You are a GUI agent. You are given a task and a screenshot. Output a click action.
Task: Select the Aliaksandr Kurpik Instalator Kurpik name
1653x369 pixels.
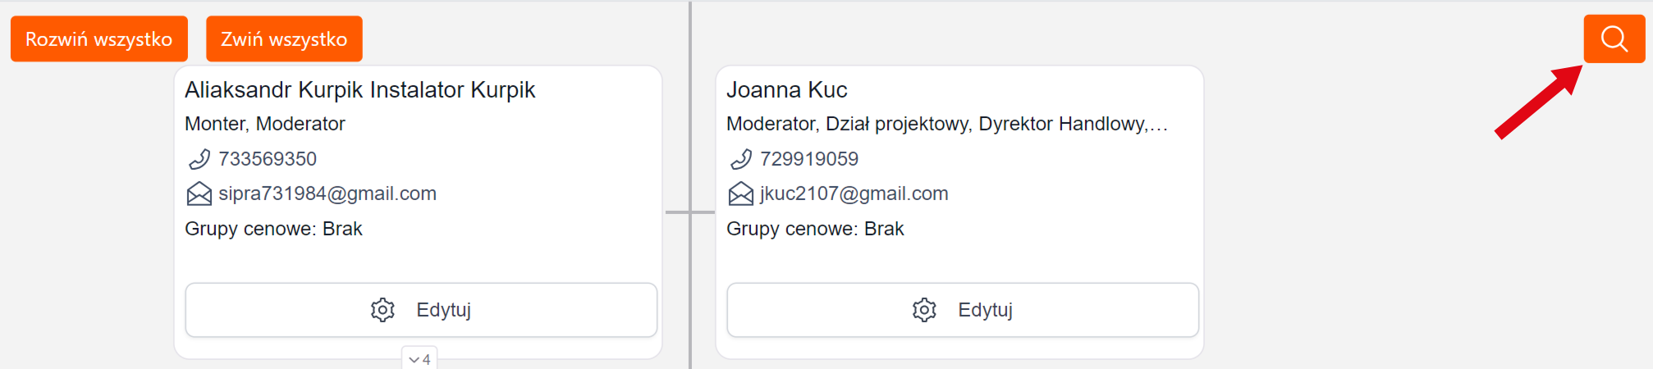coord(359,89)
